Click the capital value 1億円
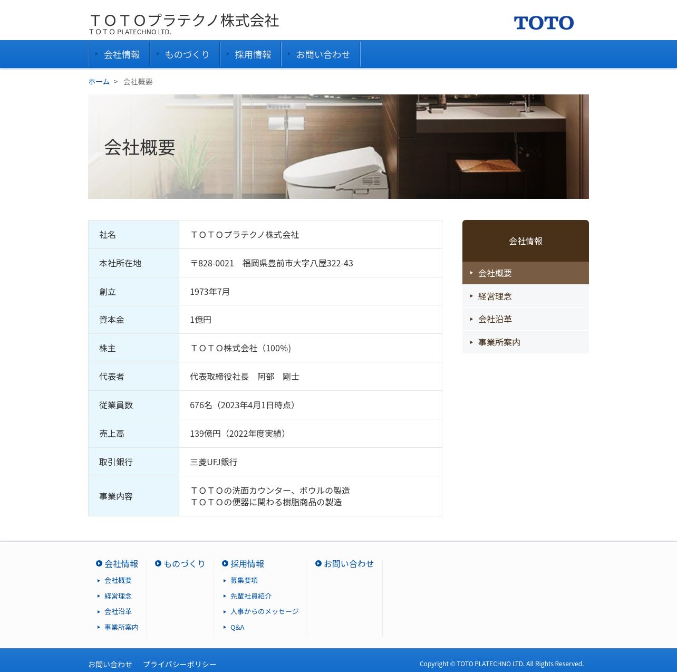677x672 pixels. 201,320
